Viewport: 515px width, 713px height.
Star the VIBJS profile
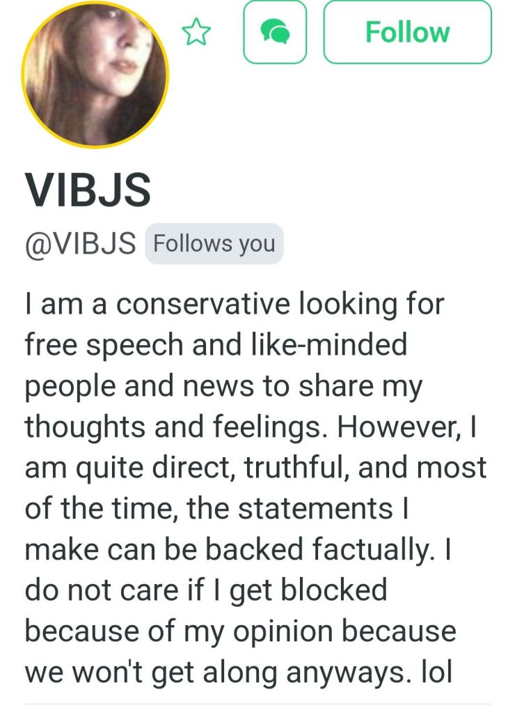[196, 32]
